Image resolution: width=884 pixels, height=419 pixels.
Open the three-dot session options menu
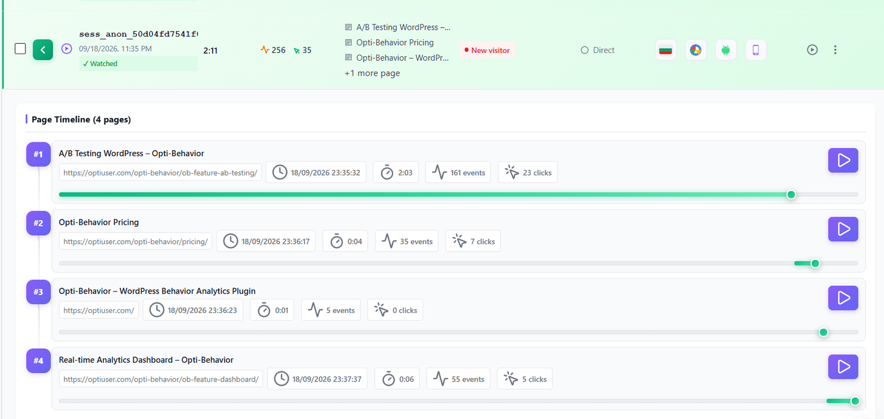coord(835,50)
